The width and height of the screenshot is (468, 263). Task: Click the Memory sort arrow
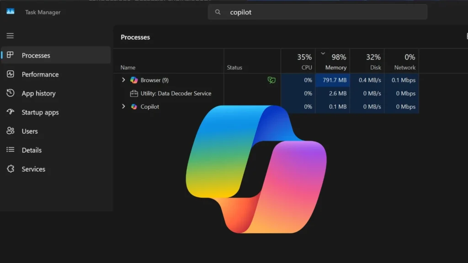tap(323, 53)
